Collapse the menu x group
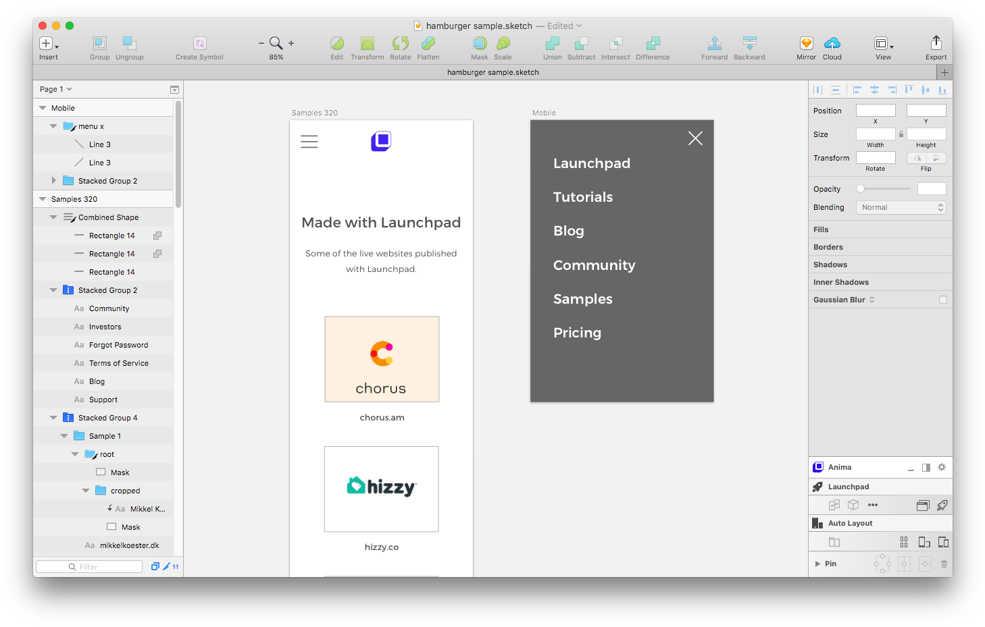 pos(53,126)
